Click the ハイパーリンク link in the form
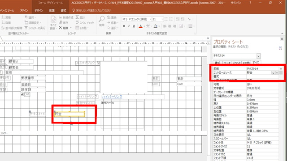287x161 pixels. [112, 97]
